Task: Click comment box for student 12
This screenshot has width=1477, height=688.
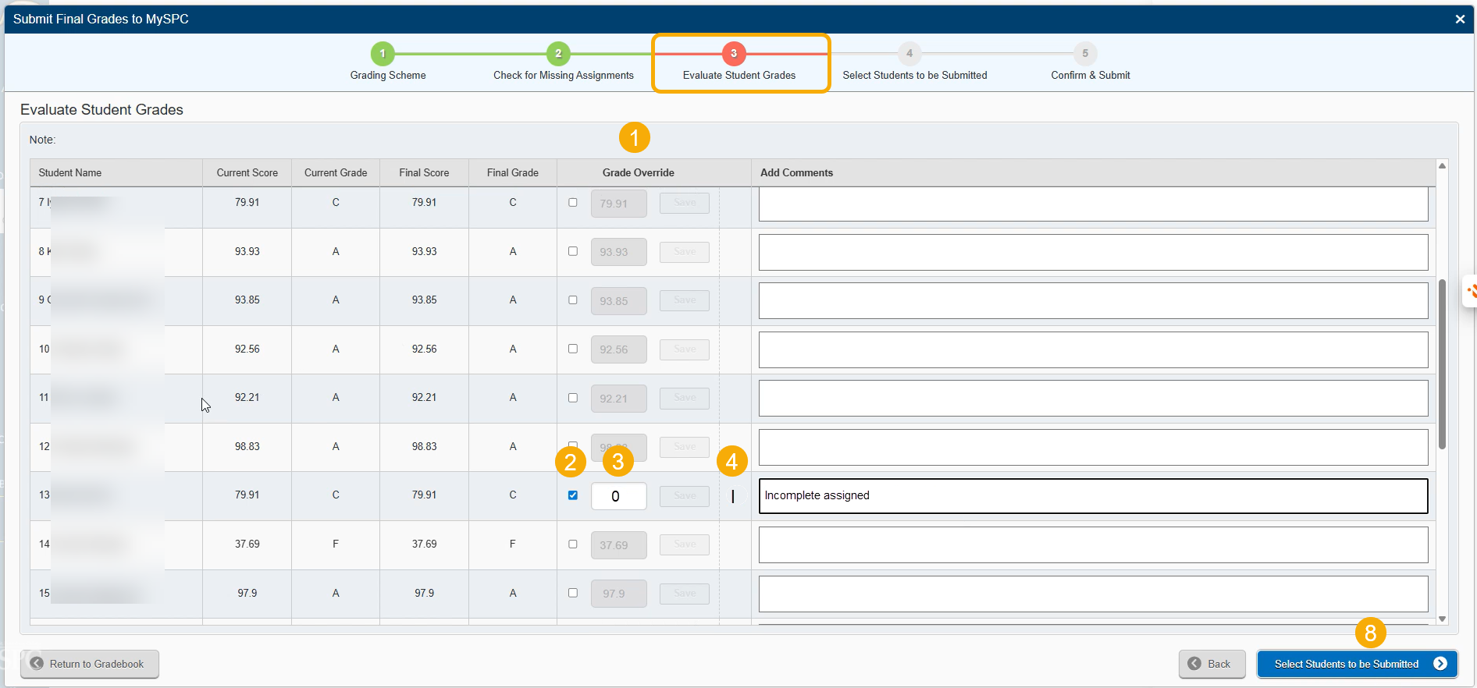Action: [1094, 448]
